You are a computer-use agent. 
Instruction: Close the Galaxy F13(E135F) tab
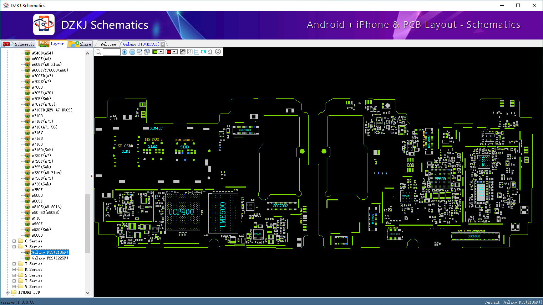pyautogui.click(x=163, y=44)
